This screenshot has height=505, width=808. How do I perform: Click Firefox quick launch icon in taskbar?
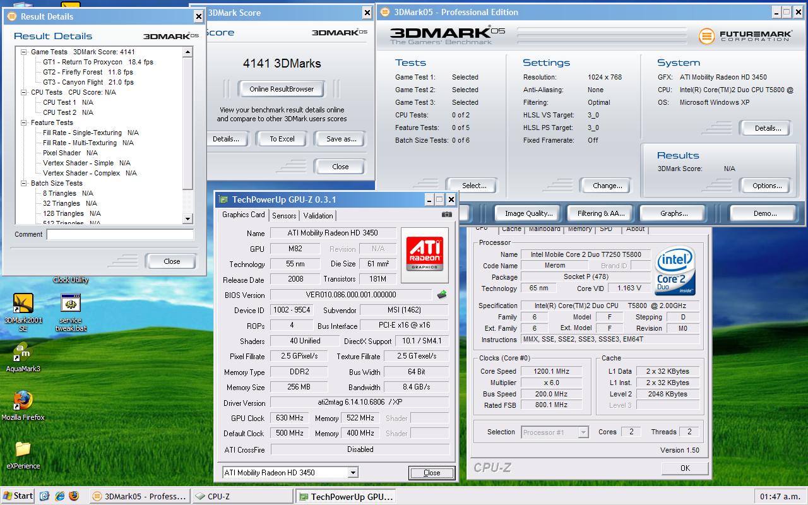point(74,496)
